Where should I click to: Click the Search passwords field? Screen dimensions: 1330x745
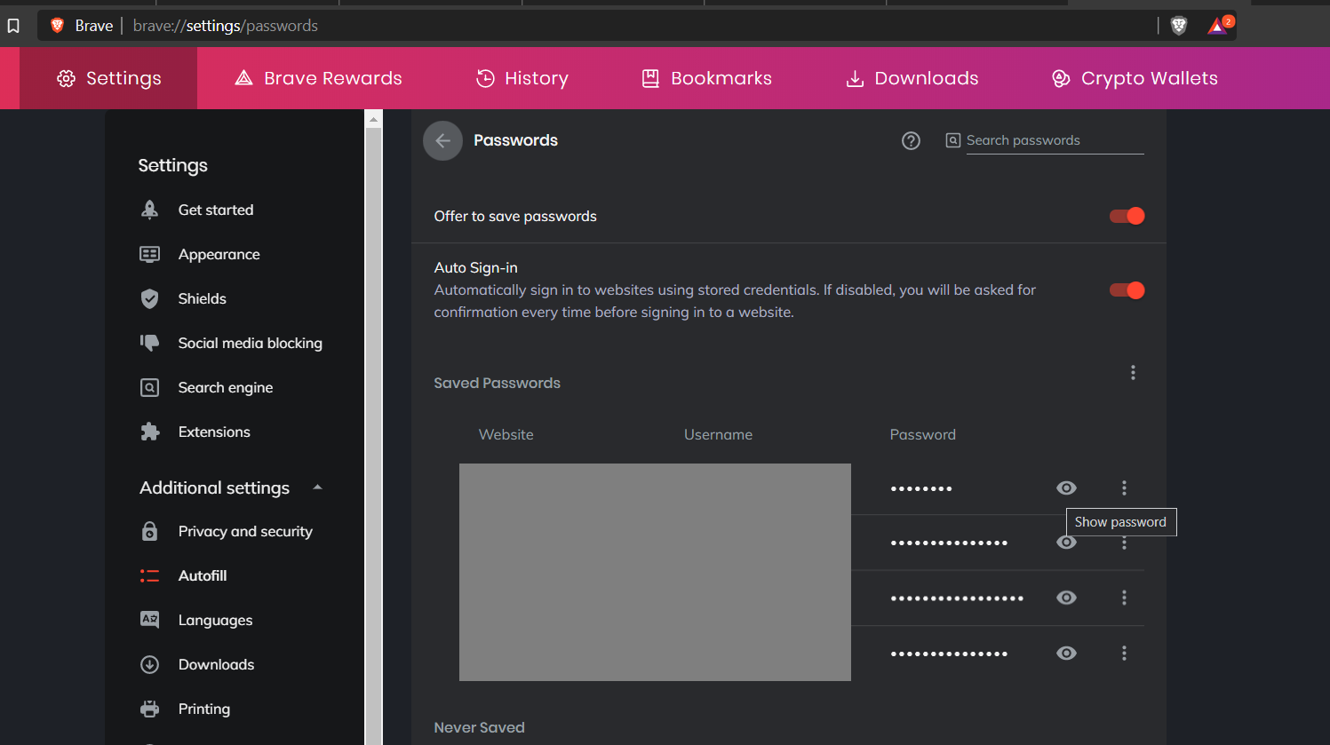click(1055, 140)
